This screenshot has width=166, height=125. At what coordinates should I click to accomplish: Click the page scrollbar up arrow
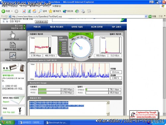[x=164, y=20]
